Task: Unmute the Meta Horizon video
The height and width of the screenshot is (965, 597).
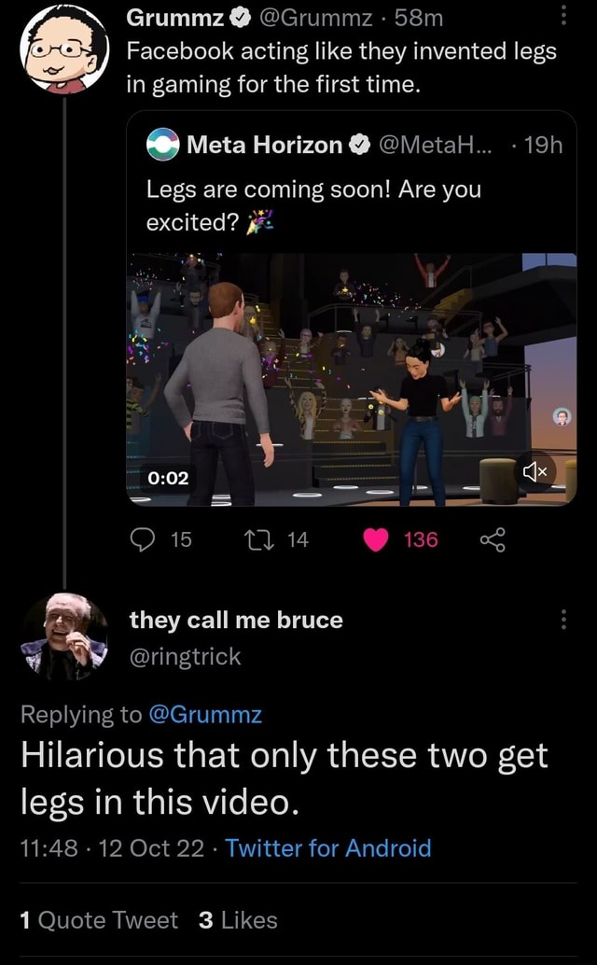Action: (536, 472)
